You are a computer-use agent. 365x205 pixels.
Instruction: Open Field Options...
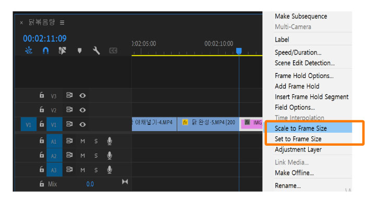pyautogui.click(x=295, y=107)
